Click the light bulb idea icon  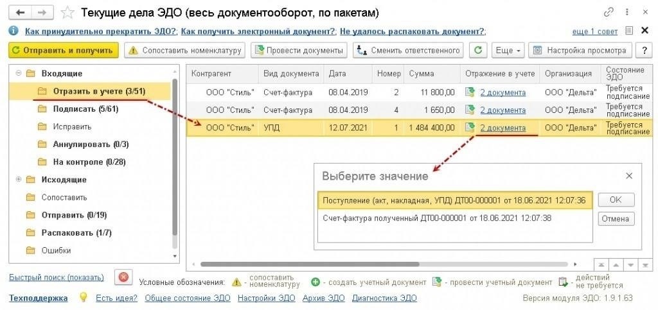coord(84,297)
